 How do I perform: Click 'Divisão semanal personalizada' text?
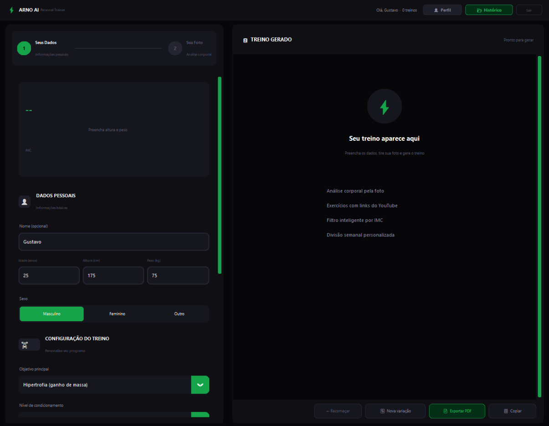tap(361, 235)
